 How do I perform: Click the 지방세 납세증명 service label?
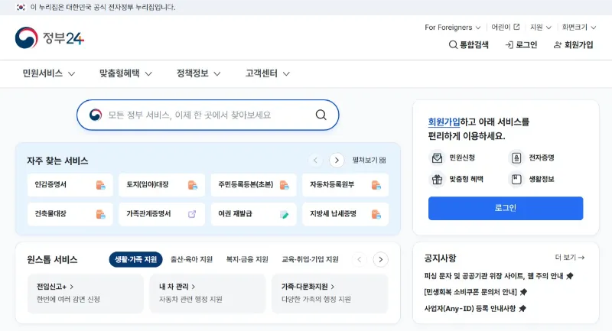(333, 213)
